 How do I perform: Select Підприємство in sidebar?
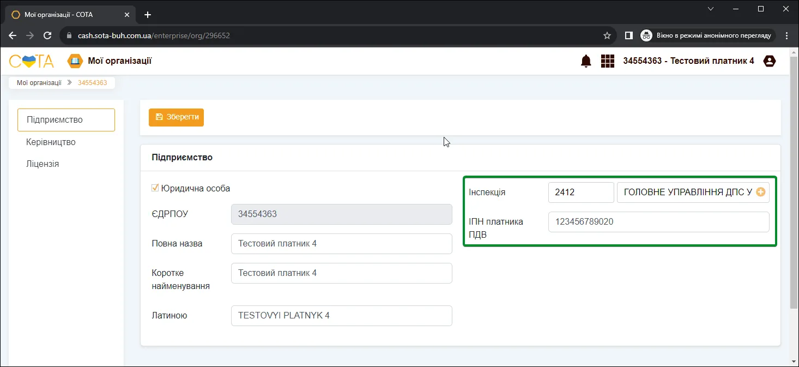coord(66,120)
